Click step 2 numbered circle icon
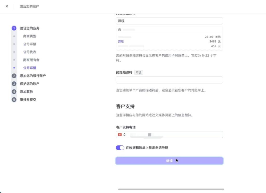The image size is (266, 193). 14,76
